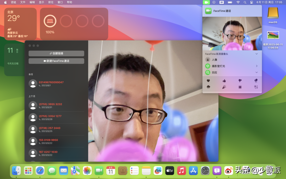Select call (0755) 3354 1277
Viewport: 286px width, 179px height.
[x=56, y=117]
